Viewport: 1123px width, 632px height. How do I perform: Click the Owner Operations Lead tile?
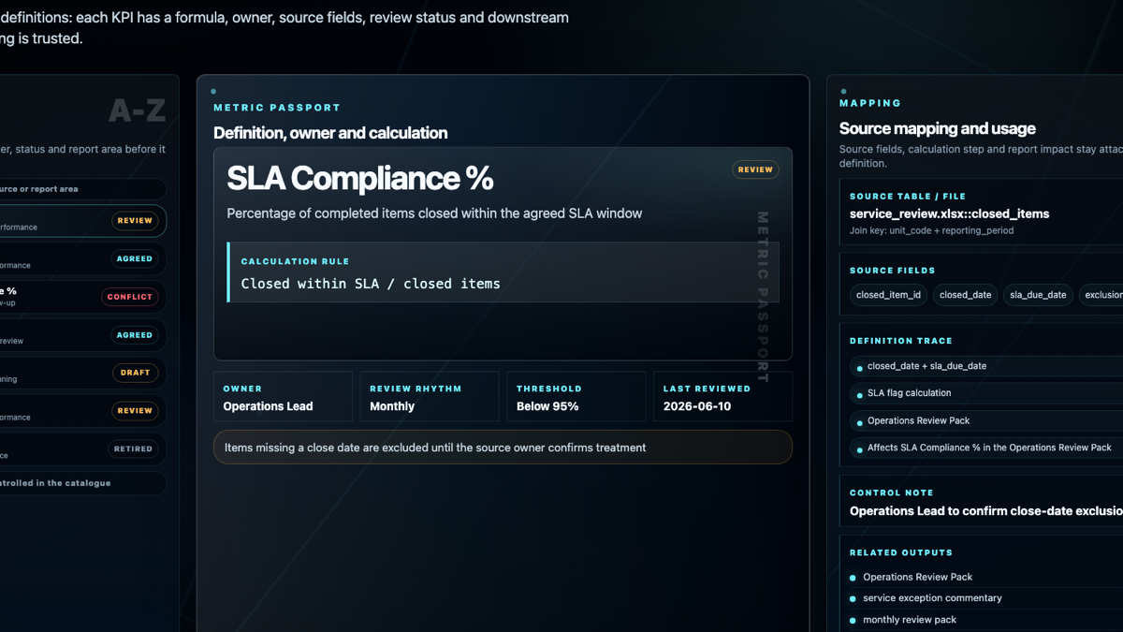tap(284, 397)
